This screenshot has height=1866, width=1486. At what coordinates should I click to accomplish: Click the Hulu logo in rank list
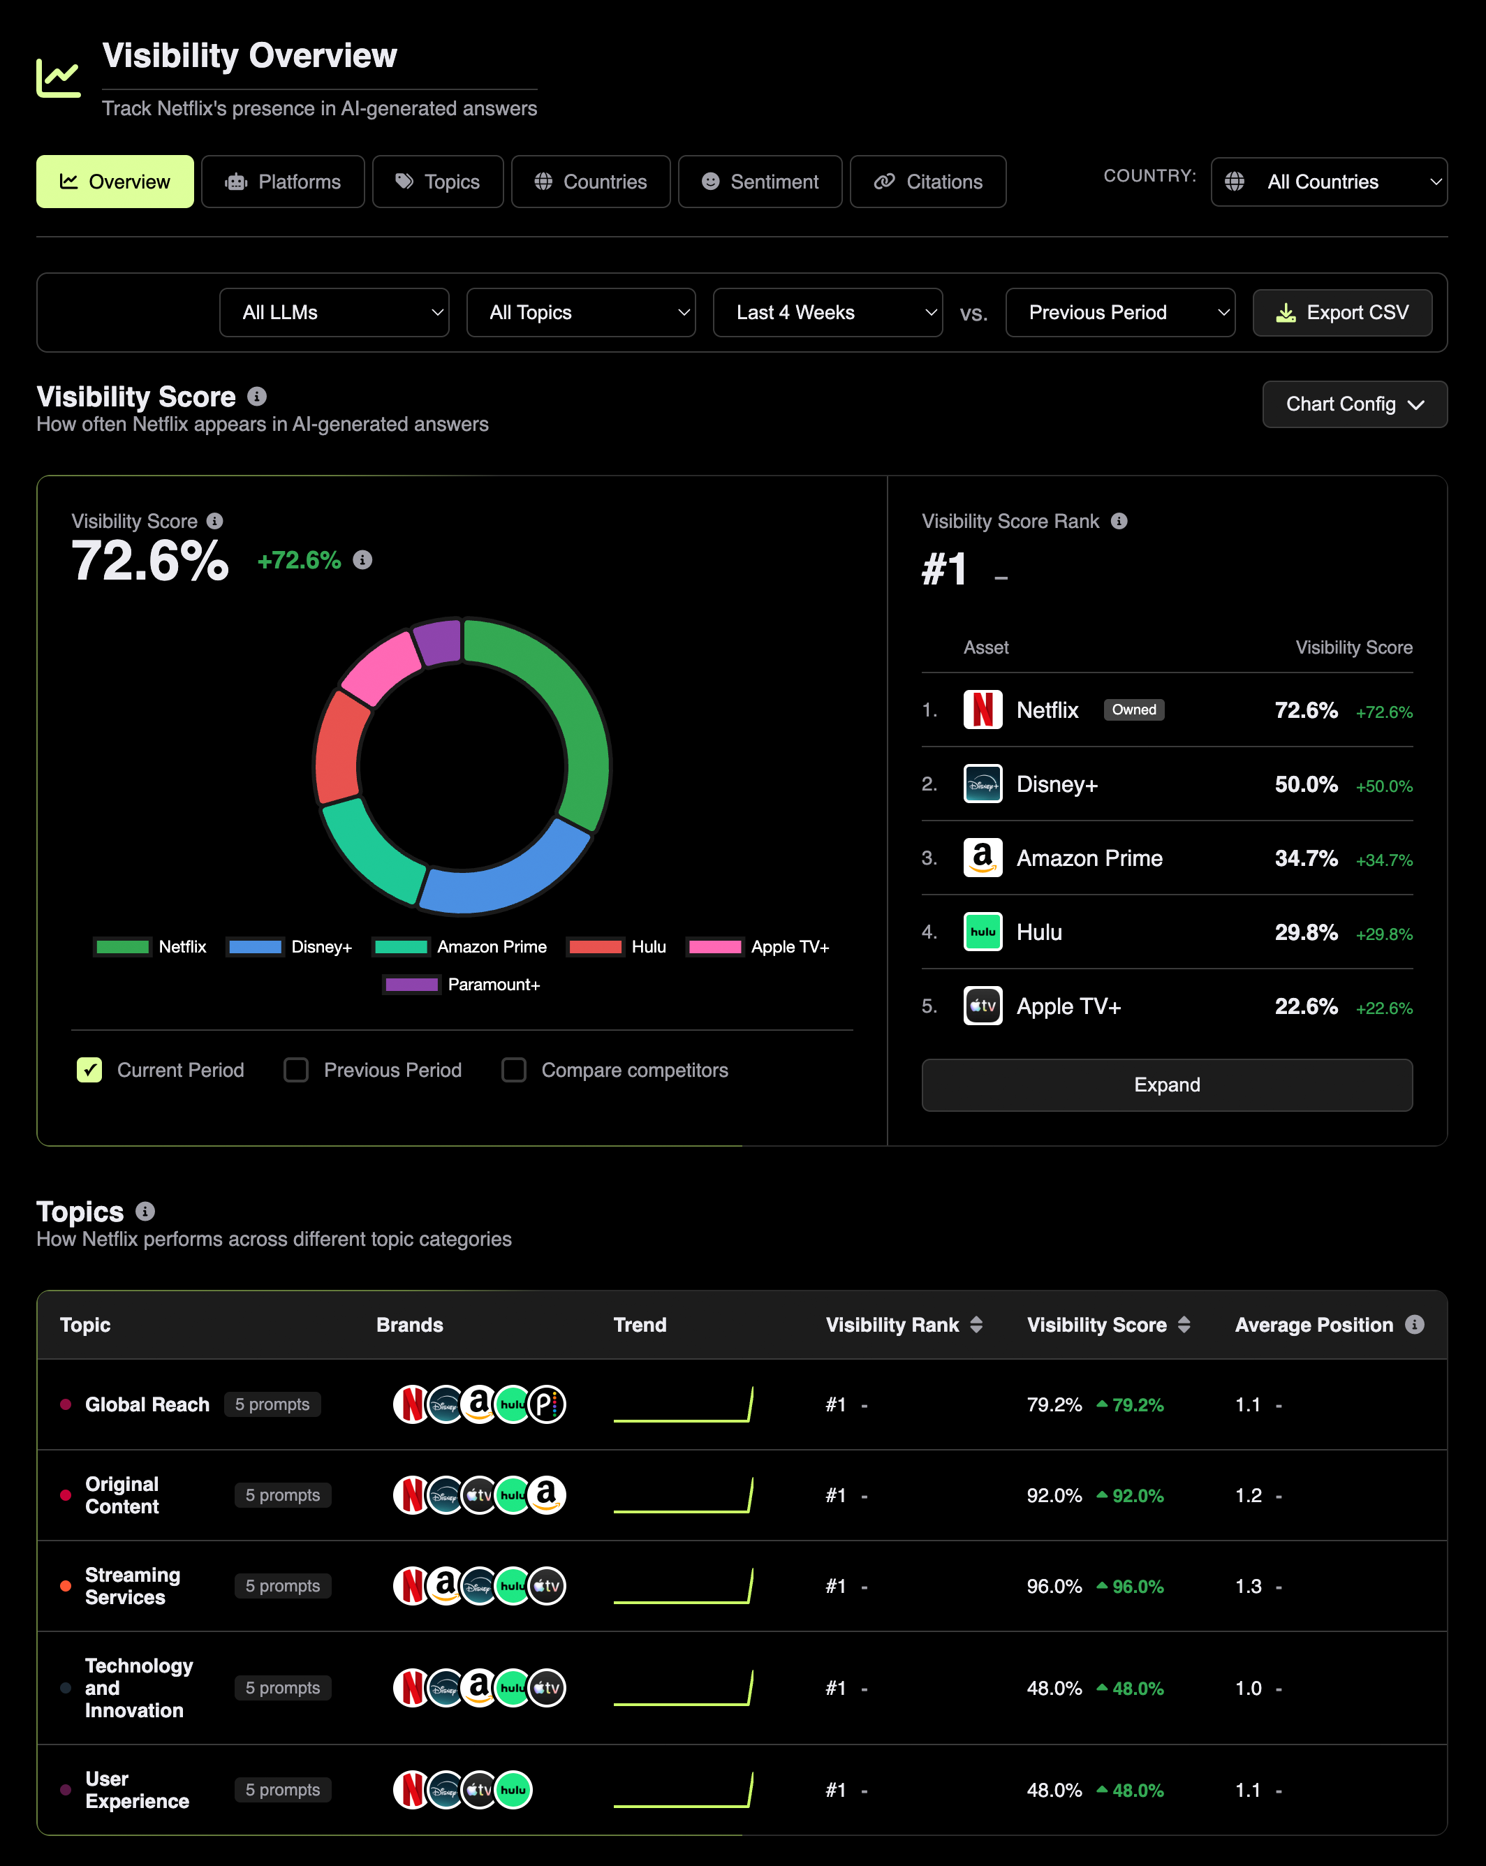click(x=983, y=932)
